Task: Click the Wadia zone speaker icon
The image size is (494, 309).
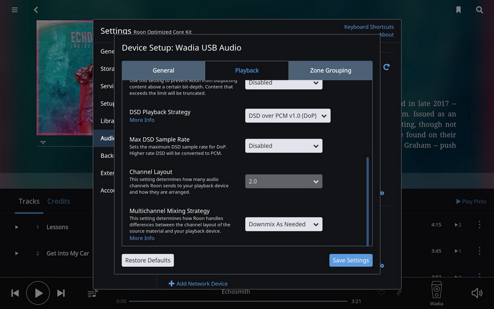Action: (437, 290)
